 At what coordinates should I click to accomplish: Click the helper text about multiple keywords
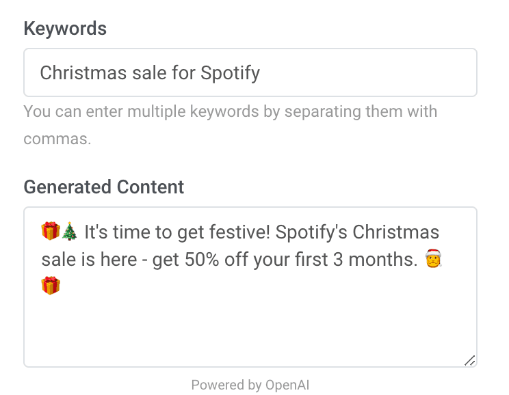[x=230, y=111]
